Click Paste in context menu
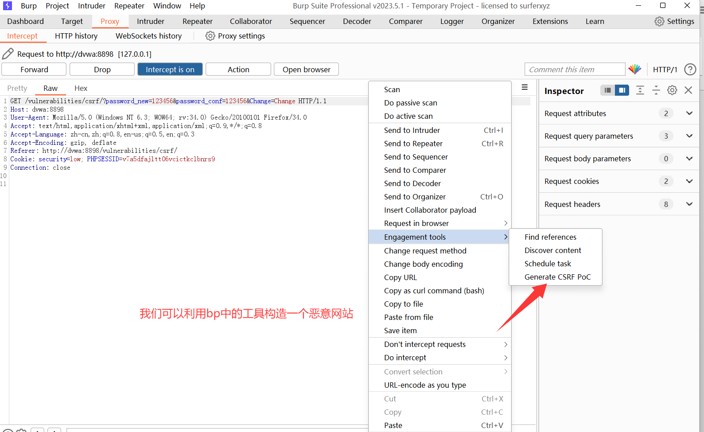The image size is (704, 432). pos(440,425)
